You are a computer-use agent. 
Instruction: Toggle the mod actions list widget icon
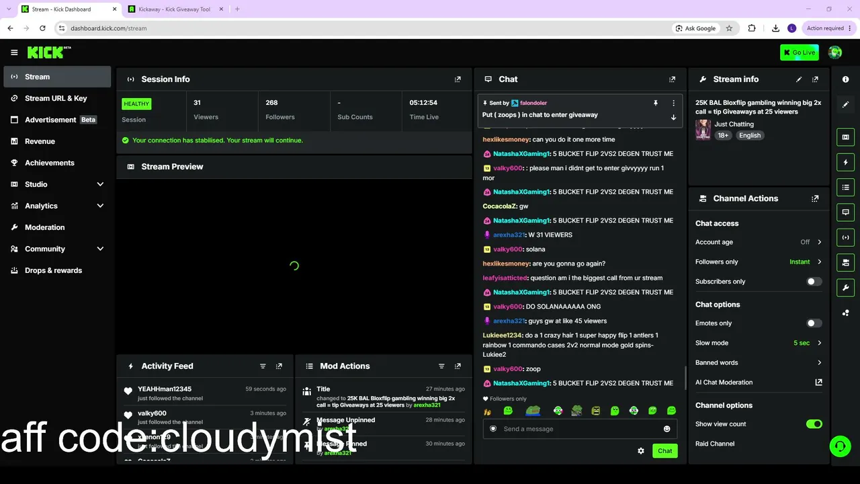pos(845,187)
